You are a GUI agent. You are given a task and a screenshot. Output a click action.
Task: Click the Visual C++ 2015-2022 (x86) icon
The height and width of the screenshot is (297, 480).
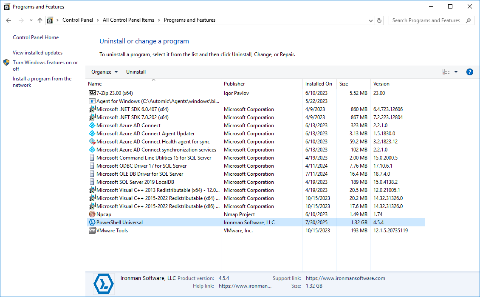[x=92, y=206]
